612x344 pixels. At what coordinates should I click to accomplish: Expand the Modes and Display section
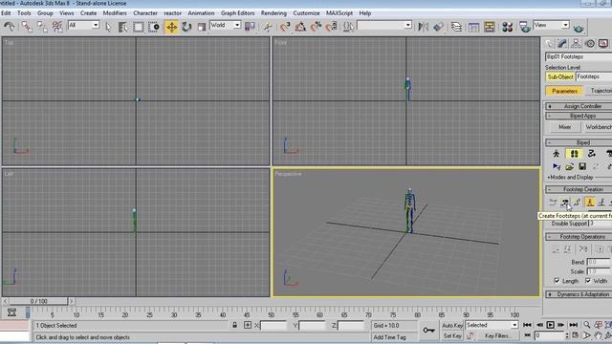pos(570,178)
